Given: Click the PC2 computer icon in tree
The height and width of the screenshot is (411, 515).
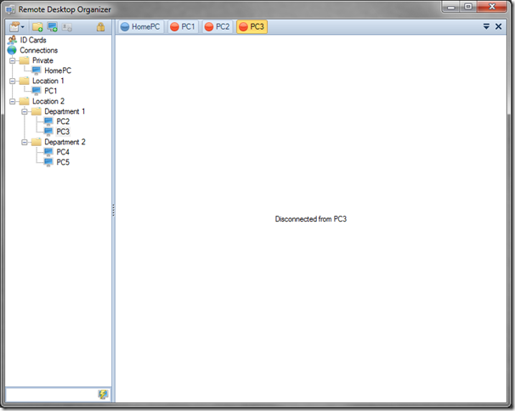Looking at the screenshot, I should tap(48, 121).
